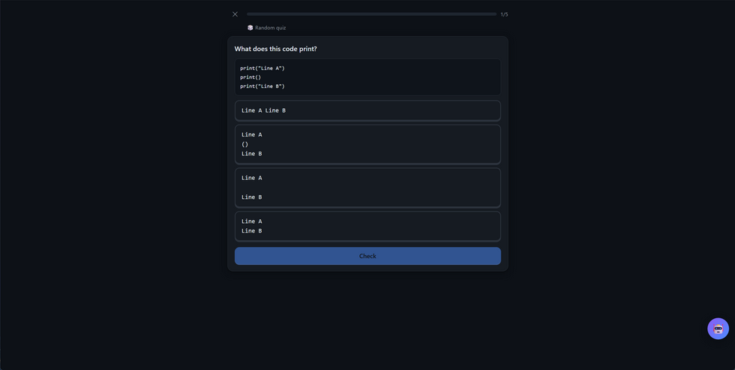This screenshot has height=370, width=735.
Task: Click the 'What does this code print?' heading
Action: coord(276,49)
